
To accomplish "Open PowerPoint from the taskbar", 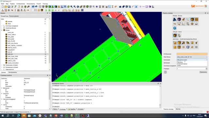I will point(56,116).
